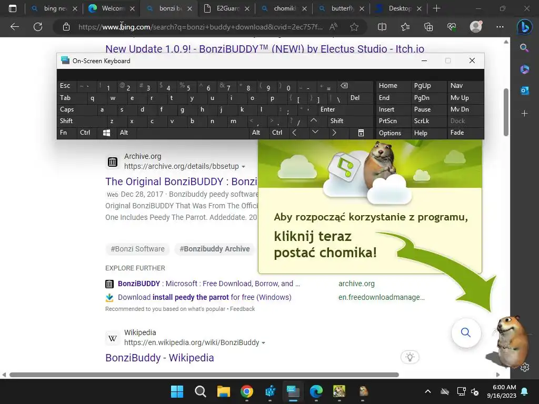
Task: Open the Windows Start button
Action: (177, 391)
